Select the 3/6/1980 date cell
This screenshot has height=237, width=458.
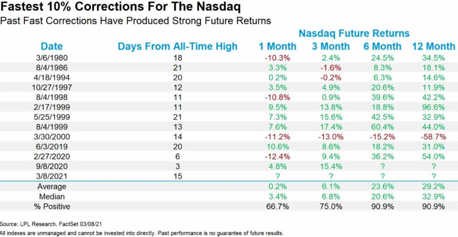(x=52, y=58)
